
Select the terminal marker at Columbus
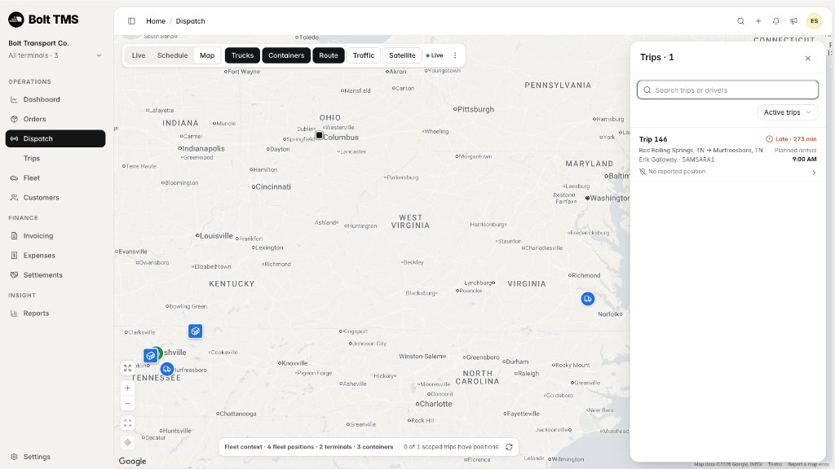pyautogui.click(x=320, y=136)
